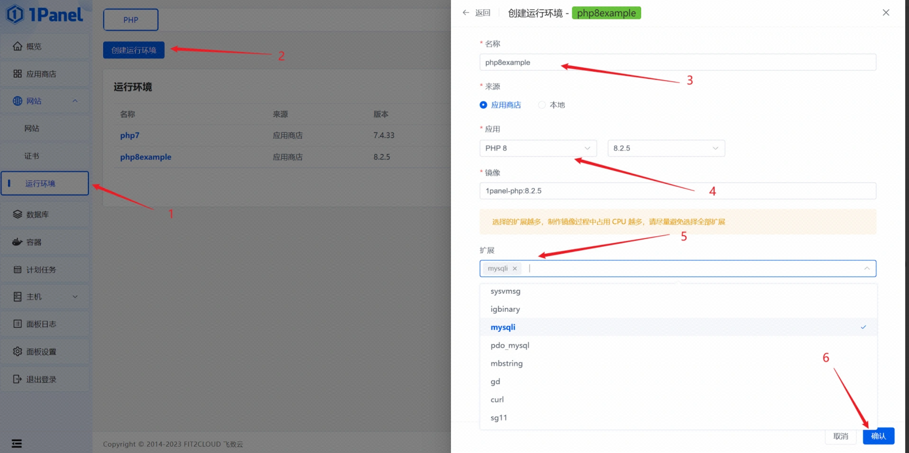Collapse the 网站 sidebar section chevron
Screen dimensions: 909x453
click(x=75, y=101)
